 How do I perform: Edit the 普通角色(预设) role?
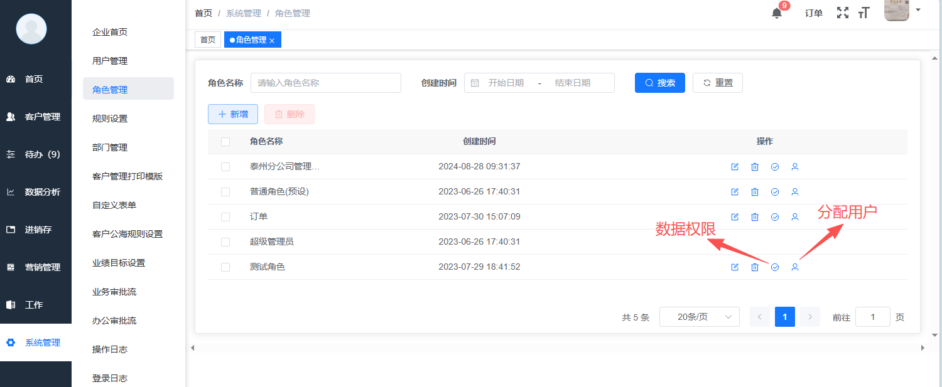coord(735,192)
